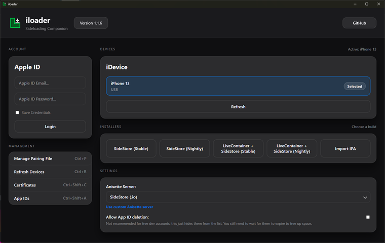Click the Active: iPhone 13 label
The image size is (385, 243).
tap(362, 49)
